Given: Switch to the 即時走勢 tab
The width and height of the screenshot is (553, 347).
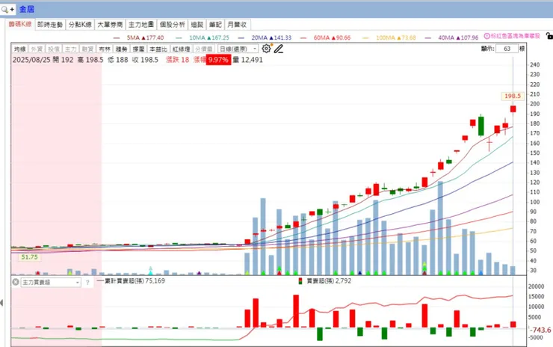Looking at the screenshot, I should pos(50,25).
